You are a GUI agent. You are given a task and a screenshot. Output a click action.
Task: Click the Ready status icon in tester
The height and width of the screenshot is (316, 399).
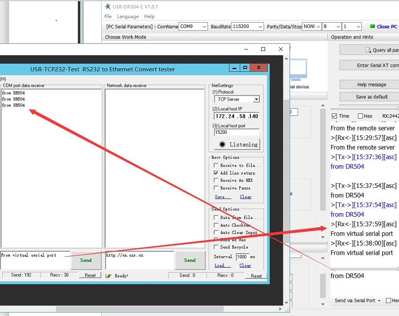pos(109,276)
